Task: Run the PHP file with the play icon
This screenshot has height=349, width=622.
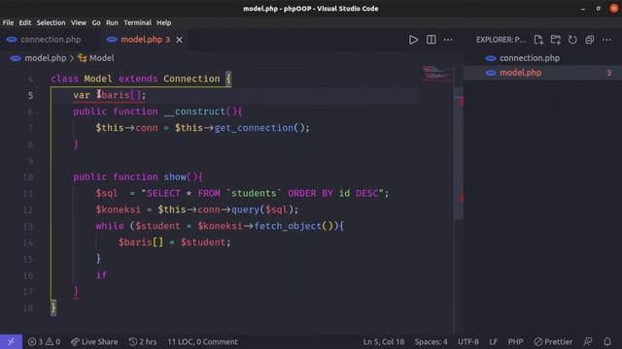Action: [x=413, y=40]
